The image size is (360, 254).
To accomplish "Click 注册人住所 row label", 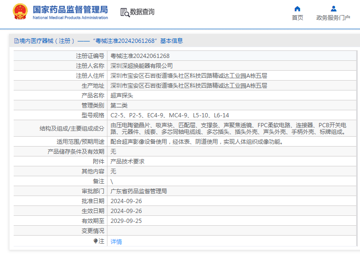I will coord(90,76).
